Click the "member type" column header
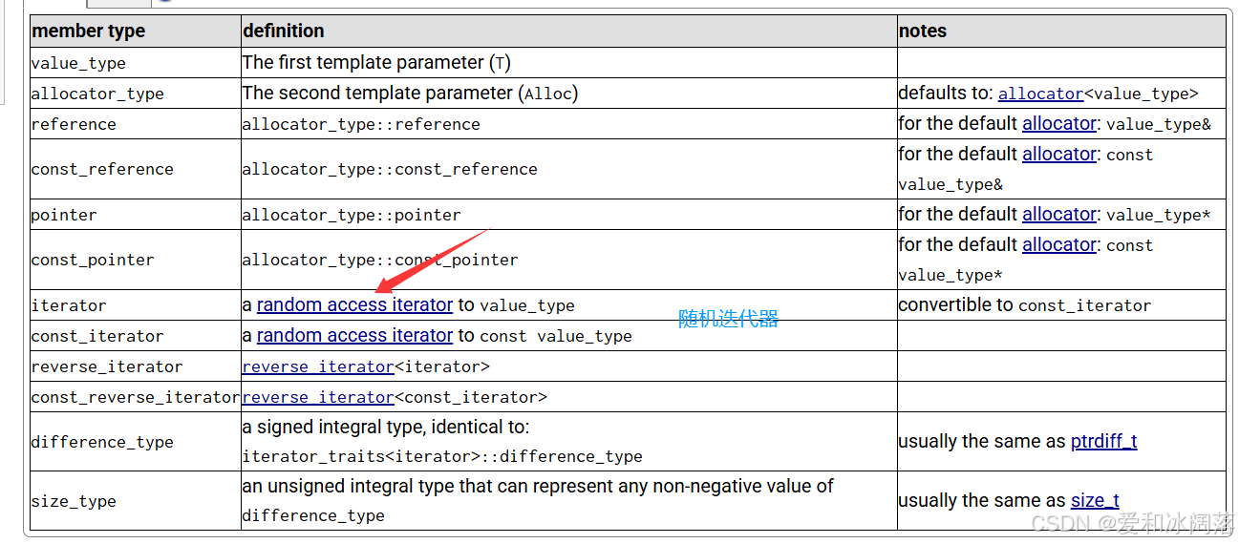This screenshot has width=1239, height=544. (89, 31)
